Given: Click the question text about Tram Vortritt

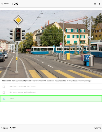Looking at the screenshot, I should pyautogui.click(x=47, y=81).
